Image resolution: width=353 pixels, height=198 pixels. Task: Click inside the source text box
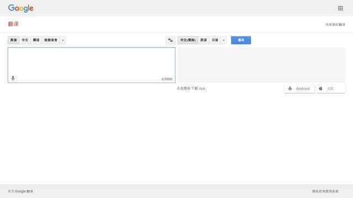tap(92, 65)
